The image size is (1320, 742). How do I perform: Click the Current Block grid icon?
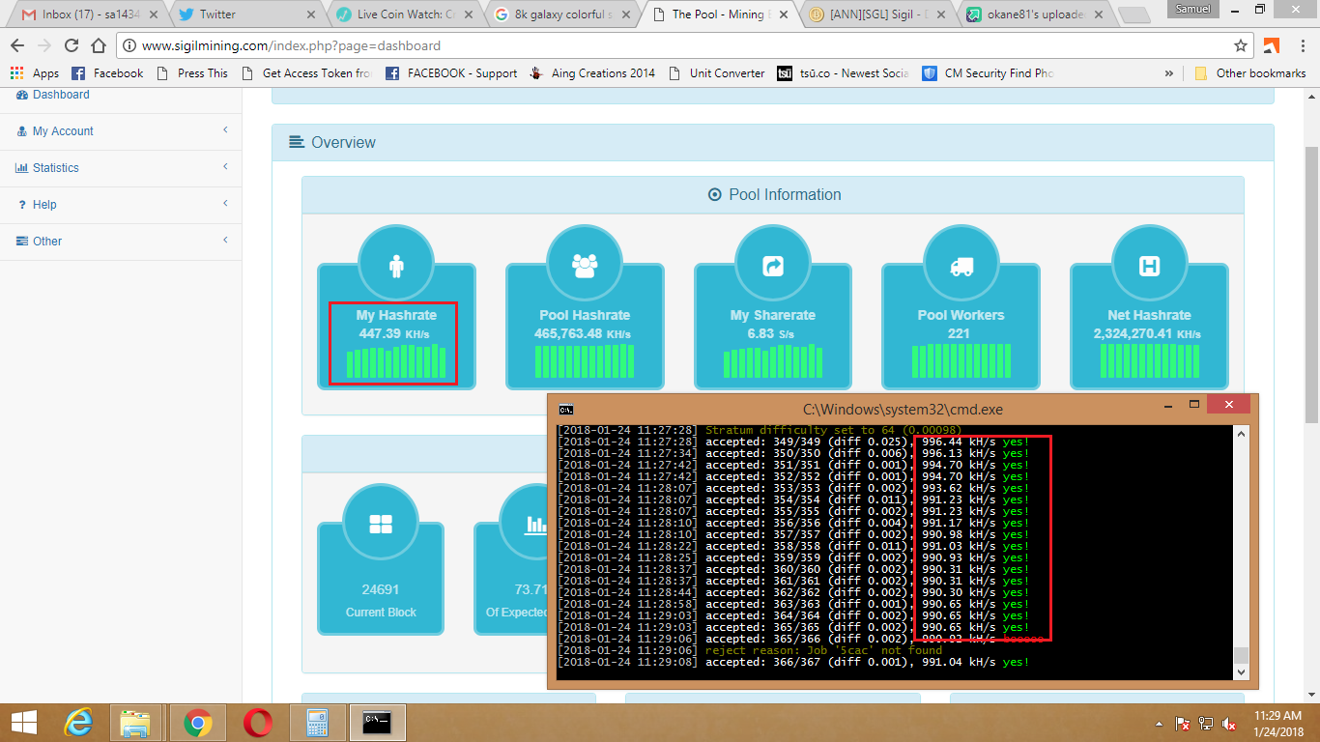(x=381, y=525)
